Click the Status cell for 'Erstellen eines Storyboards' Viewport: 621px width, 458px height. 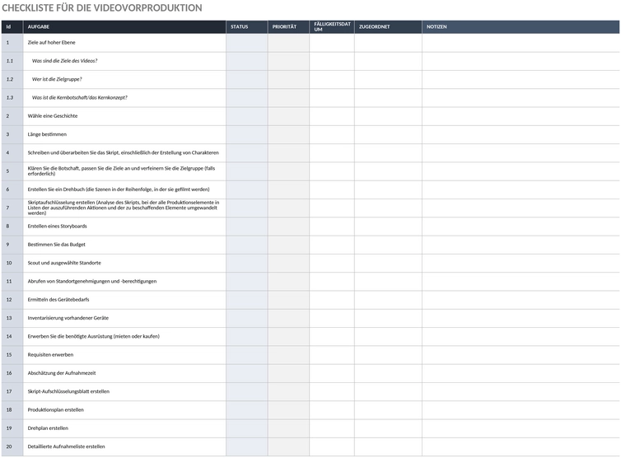[x=247, y=227]
